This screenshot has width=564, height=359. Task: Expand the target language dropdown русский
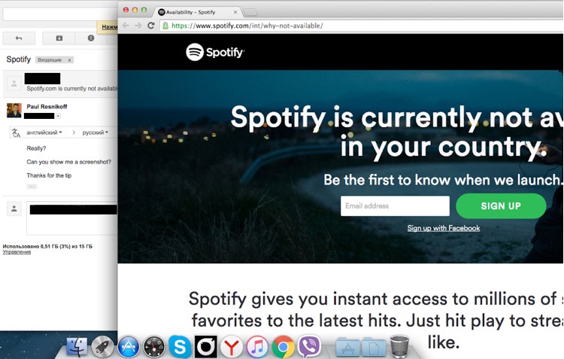click(96, 132)
